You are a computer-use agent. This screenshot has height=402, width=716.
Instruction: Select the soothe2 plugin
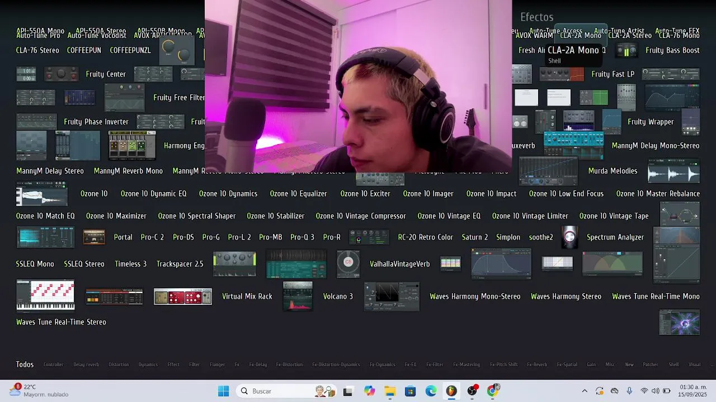click(541, 237)
